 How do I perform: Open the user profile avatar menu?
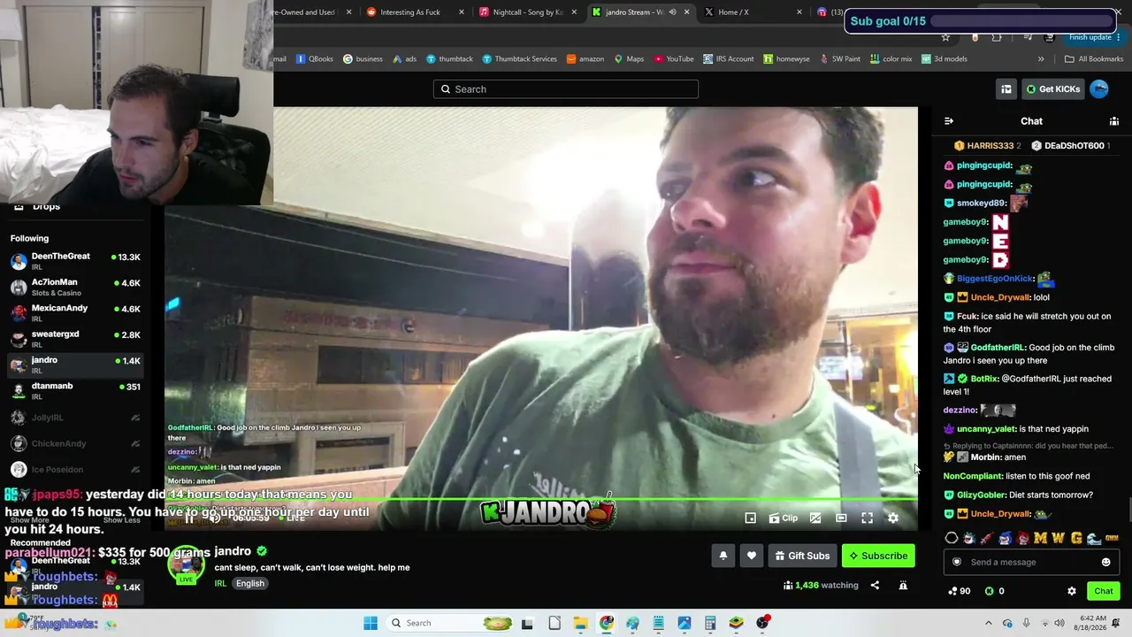[1099, 89]
